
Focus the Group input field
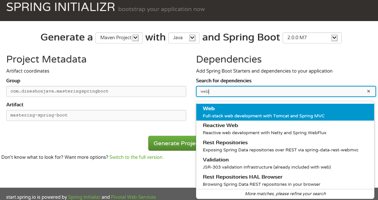tap(96, 91)
